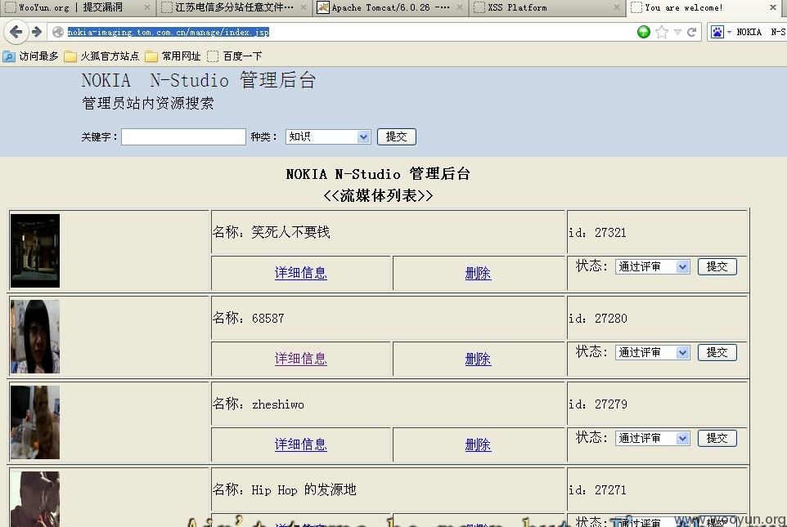
Task: Delete the 笑死人不要钱 entry via 删除
Action: click(x=478, y=273)
